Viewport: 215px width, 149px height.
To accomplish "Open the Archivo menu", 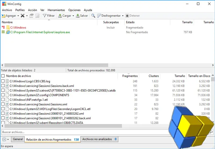I will click(7, 10).
